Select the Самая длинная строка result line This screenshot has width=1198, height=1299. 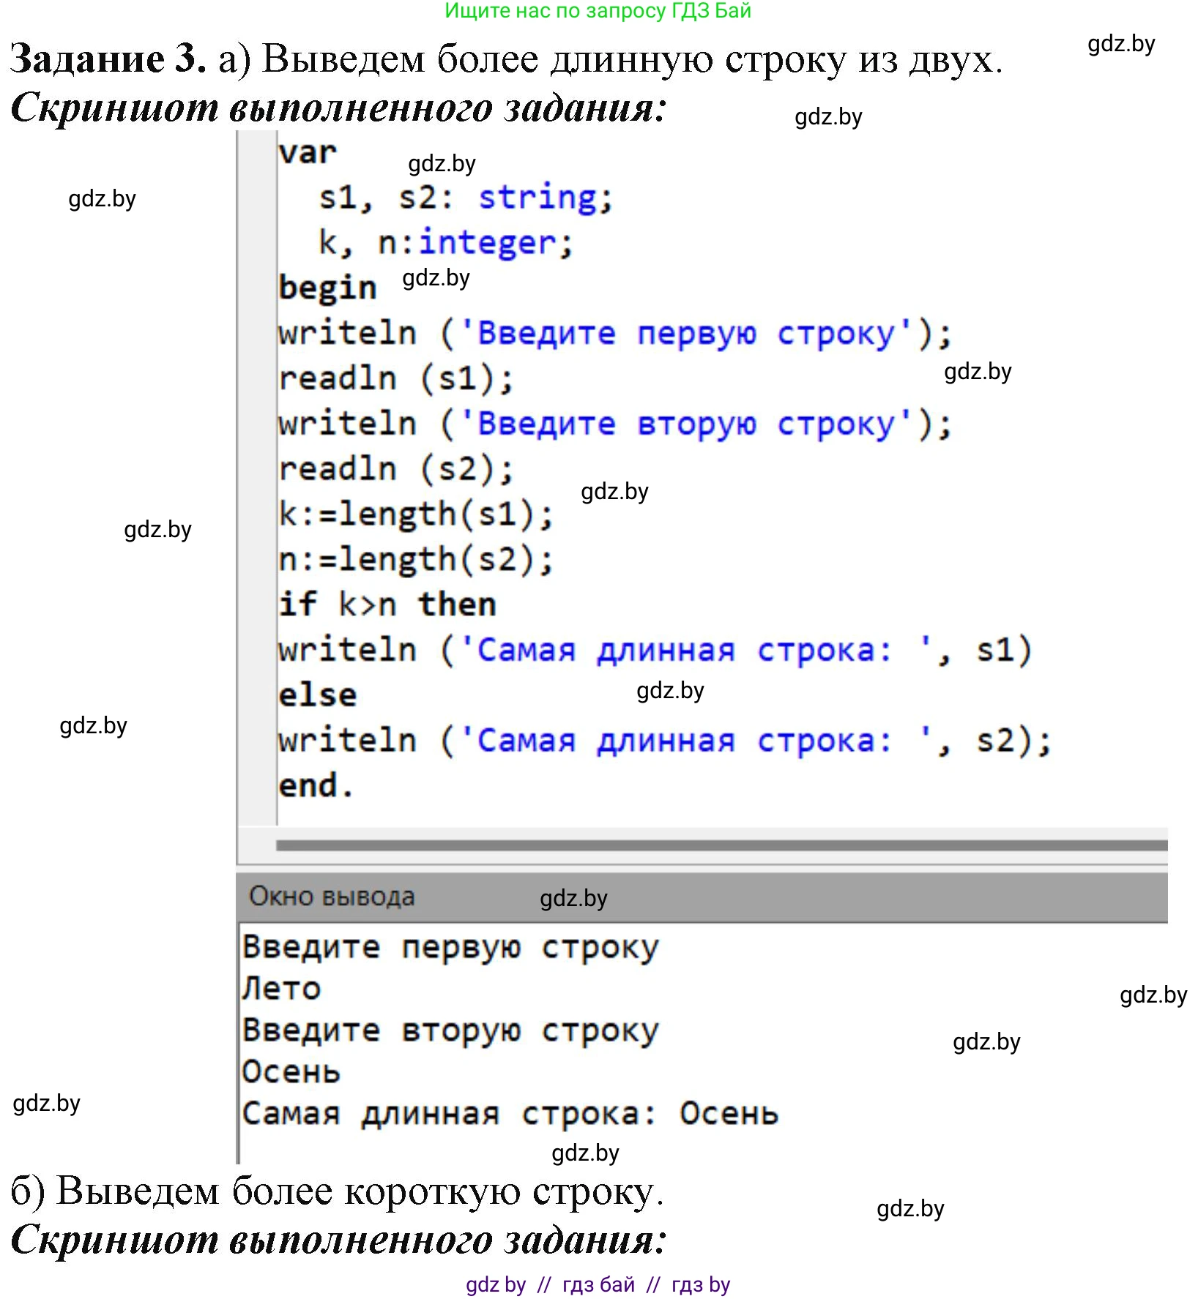(509, 1113)
